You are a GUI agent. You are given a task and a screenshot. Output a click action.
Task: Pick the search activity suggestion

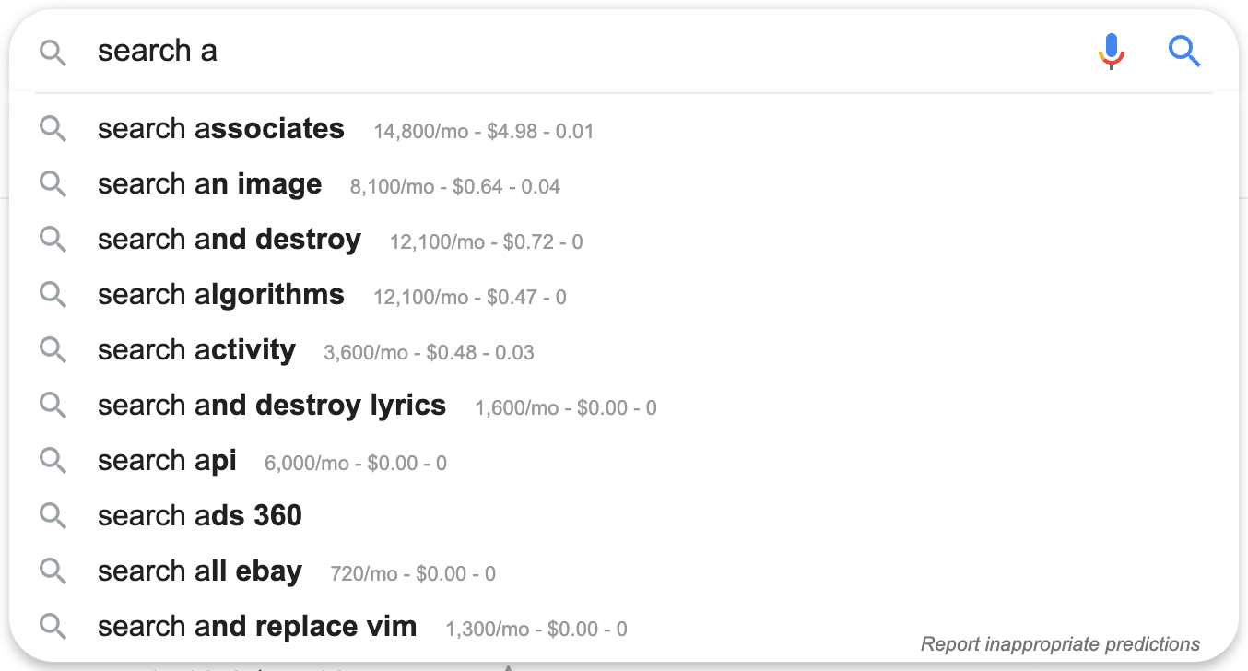click(624, 350)
